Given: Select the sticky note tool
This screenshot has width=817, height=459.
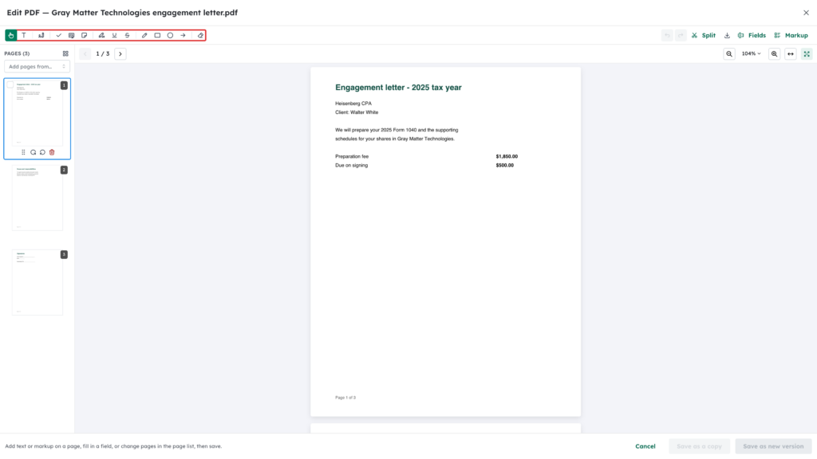Looking at the screenshot, I should pos(85,35).
